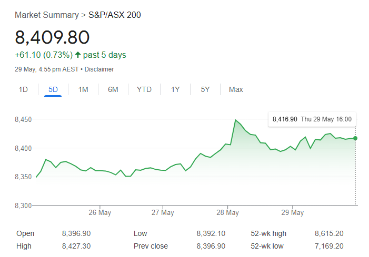
Task: Open the Market Summary breadcrumb link
Action: (47, 15)
